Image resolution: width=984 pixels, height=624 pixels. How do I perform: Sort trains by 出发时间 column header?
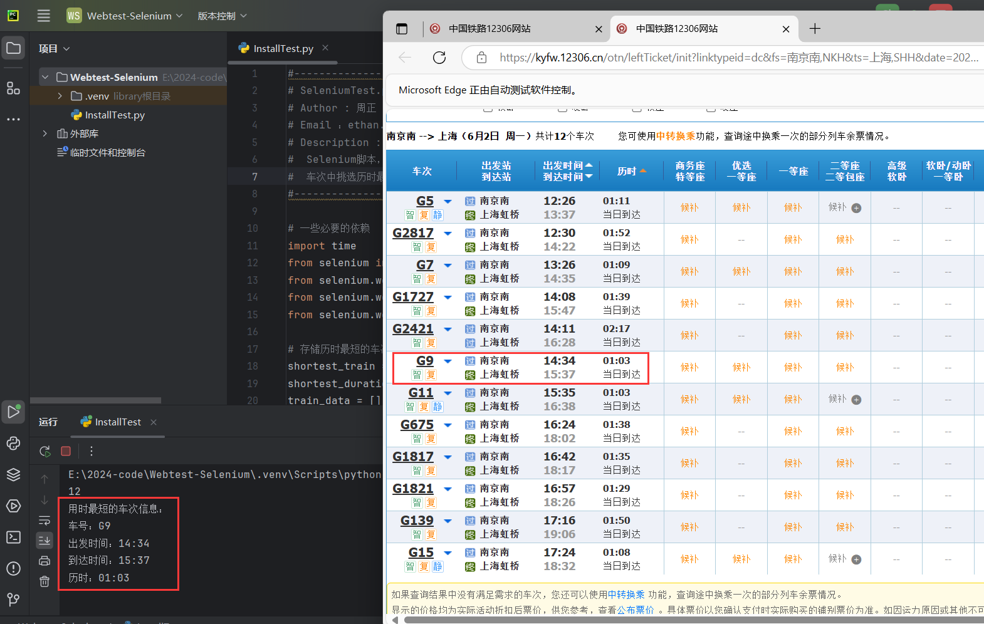click(x=567, y=165)
